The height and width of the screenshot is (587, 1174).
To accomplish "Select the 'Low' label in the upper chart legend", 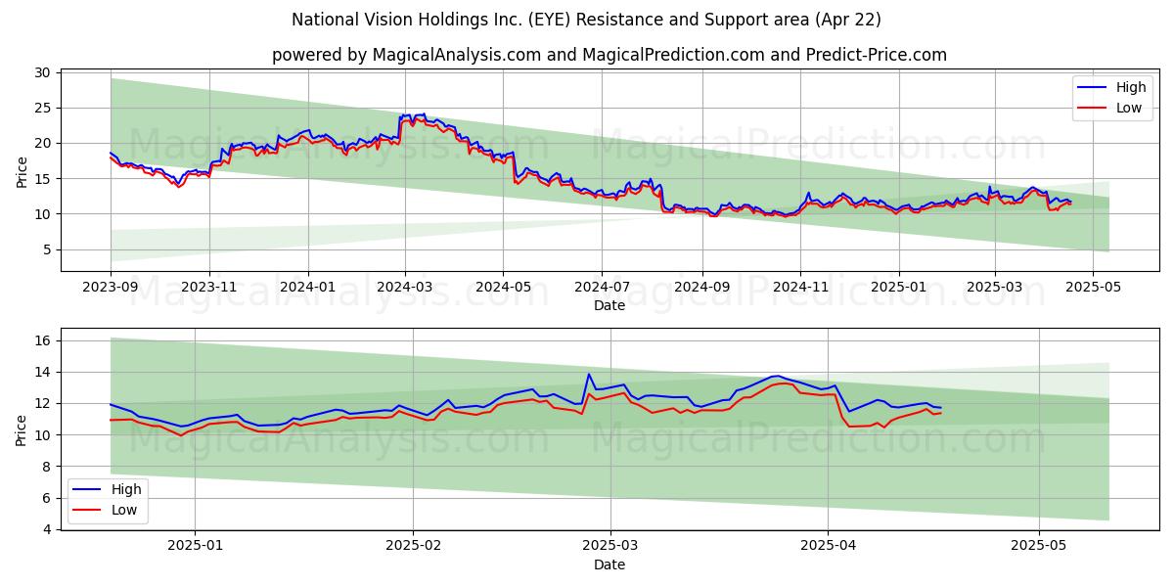I will pyautogui.click(x=1129, y=108).
